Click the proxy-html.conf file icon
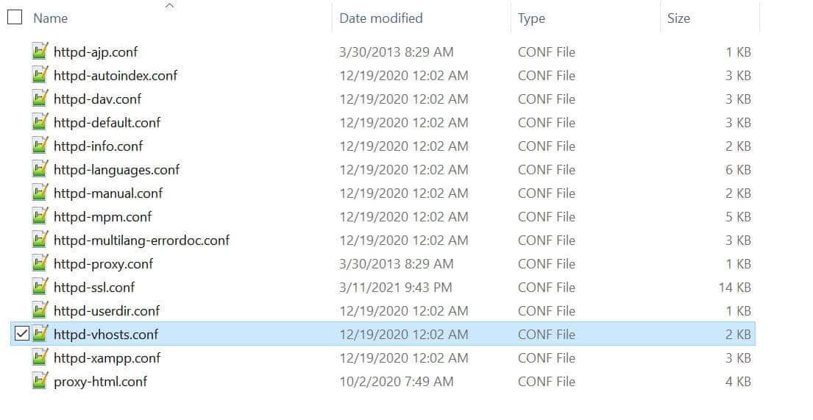The image size is (813, 420). coord(40,381)
